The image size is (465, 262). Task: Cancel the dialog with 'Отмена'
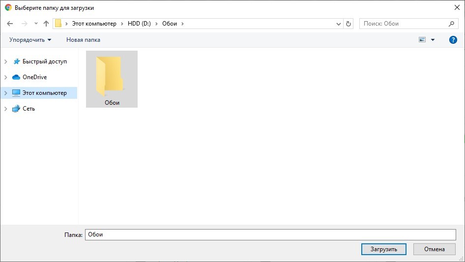pyautogui.click(x=434, y=249)
